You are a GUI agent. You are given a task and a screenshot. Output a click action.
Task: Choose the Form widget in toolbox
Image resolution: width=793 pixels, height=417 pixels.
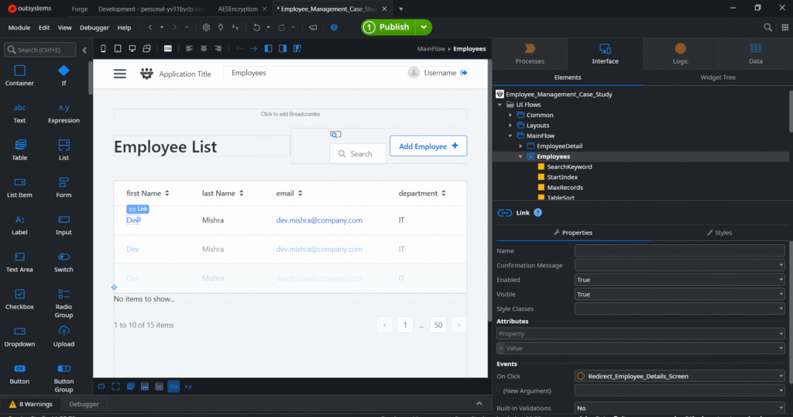click(64, 188)
